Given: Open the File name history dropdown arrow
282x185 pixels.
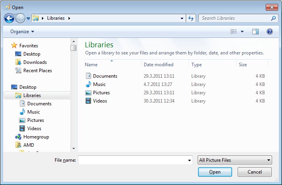Looking at the screenshot, I should [x=189, y=160].
